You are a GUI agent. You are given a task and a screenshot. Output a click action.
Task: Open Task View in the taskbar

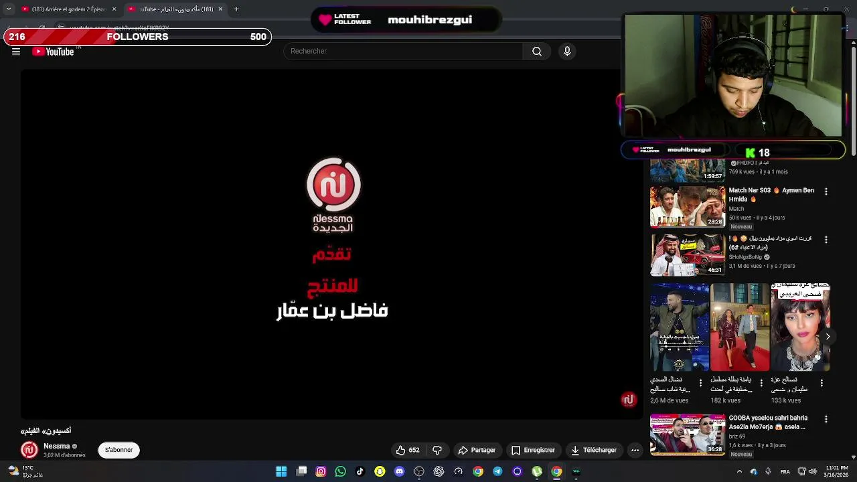pyautogui.click(x=301, y=471)
